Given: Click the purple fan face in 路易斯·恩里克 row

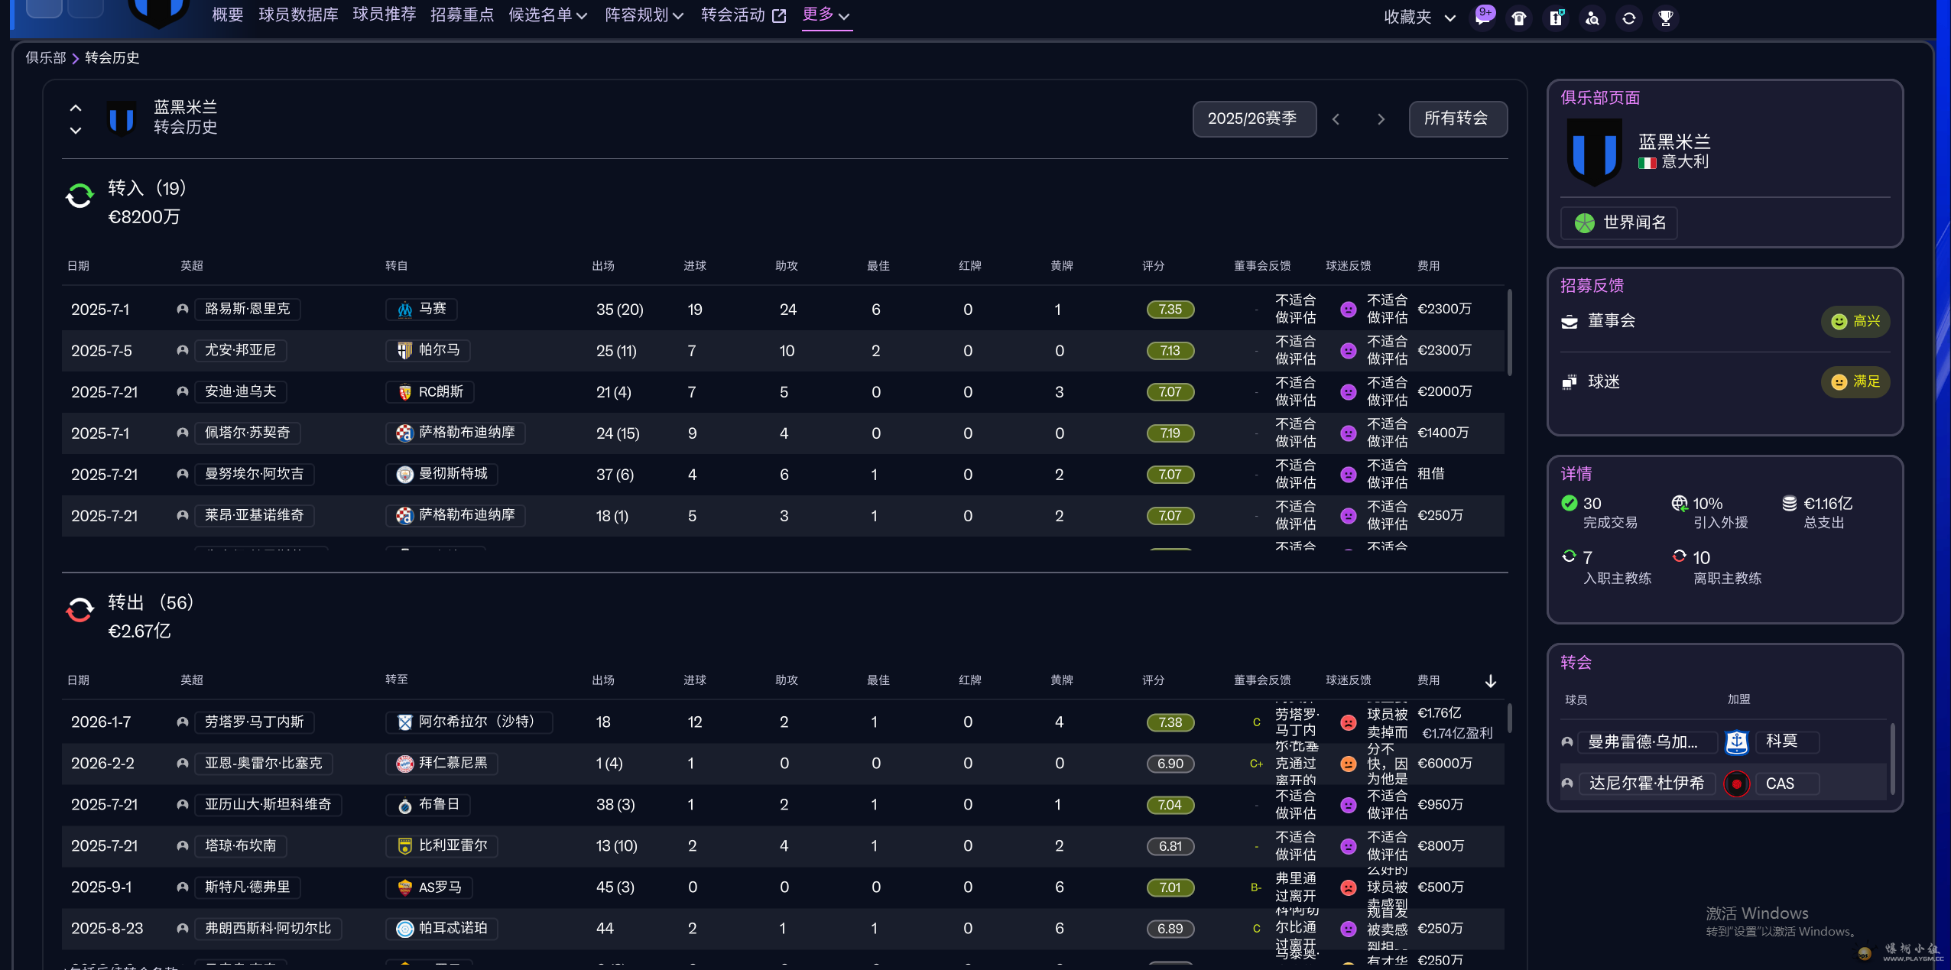Looking at the screenshot, I should click(1349, 310).
